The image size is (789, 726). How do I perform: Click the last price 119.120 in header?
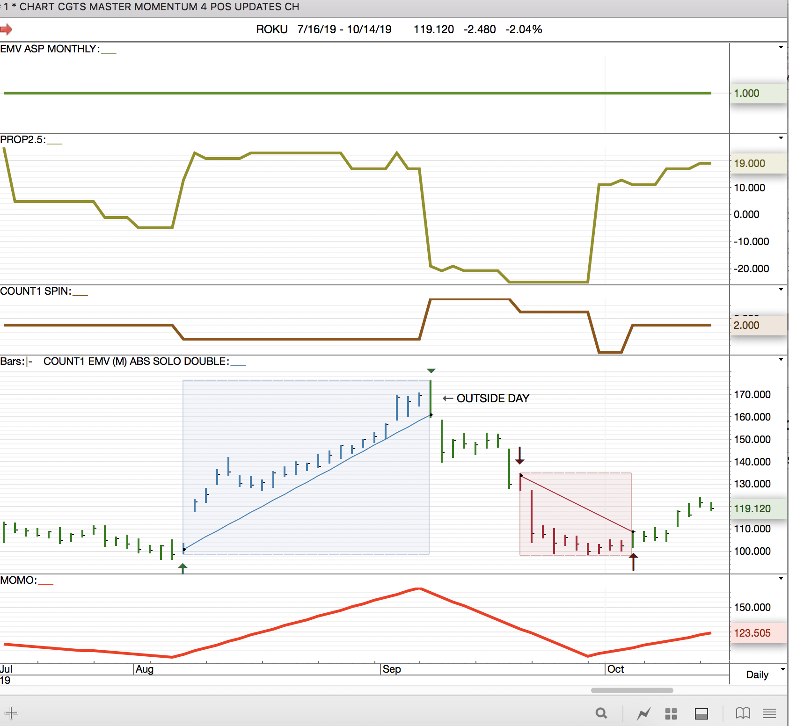[434, 29]
